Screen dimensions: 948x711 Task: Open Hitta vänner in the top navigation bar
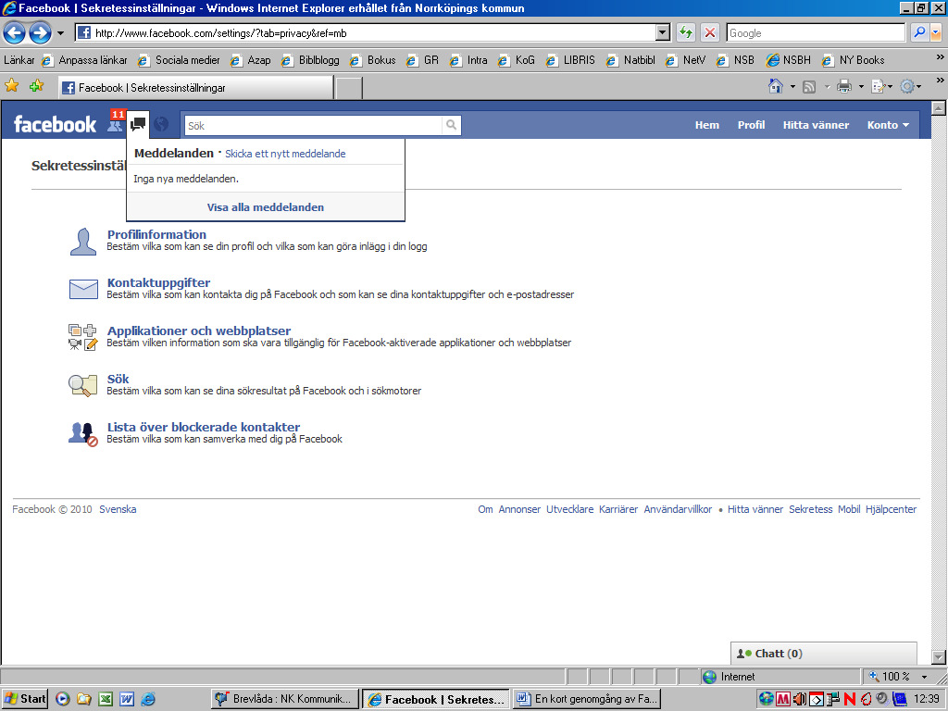[x=816, y=125]
